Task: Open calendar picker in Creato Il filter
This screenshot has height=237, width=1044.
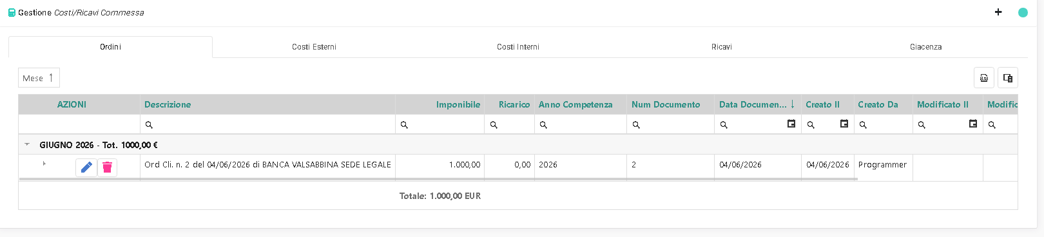Action: [844, 124]
